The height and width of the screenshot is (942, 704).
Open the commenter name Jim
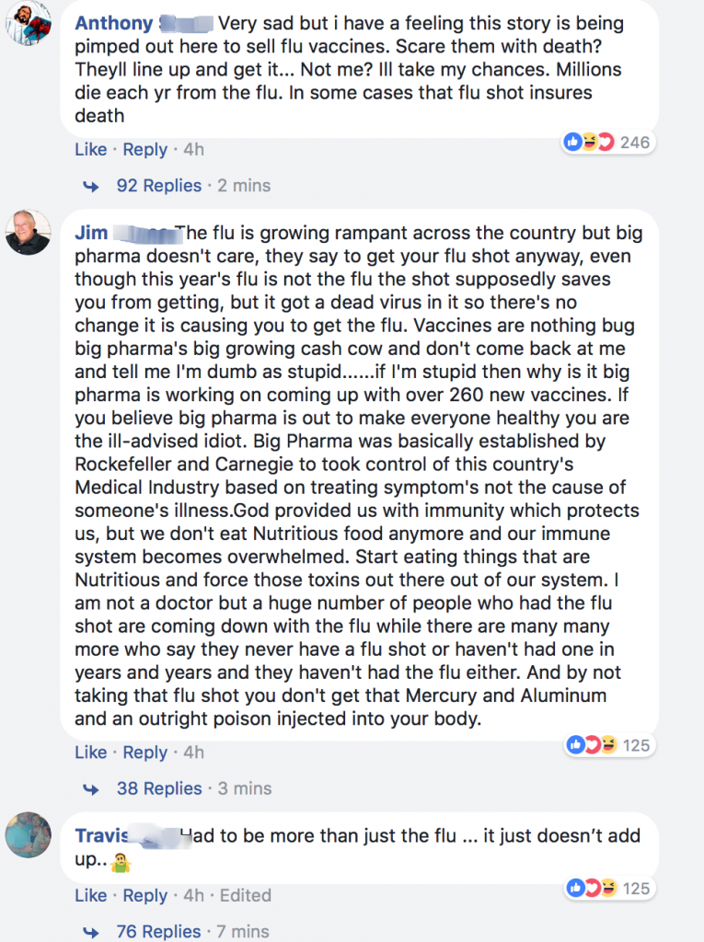(x=91, y=233)
